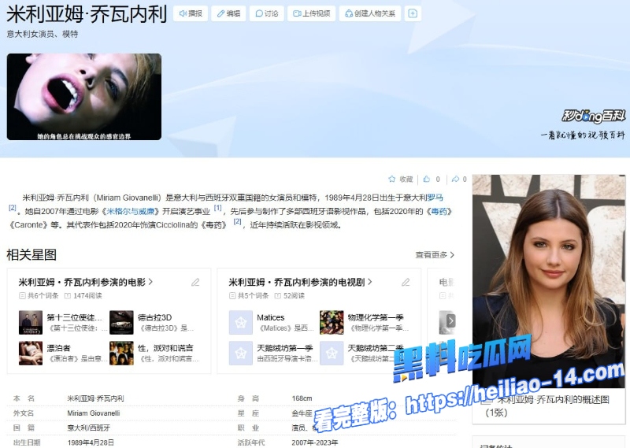This screenshot has width=630, height=448.
Task: Click the pencil edit icon on 电影 card
Action: point(195,282)
